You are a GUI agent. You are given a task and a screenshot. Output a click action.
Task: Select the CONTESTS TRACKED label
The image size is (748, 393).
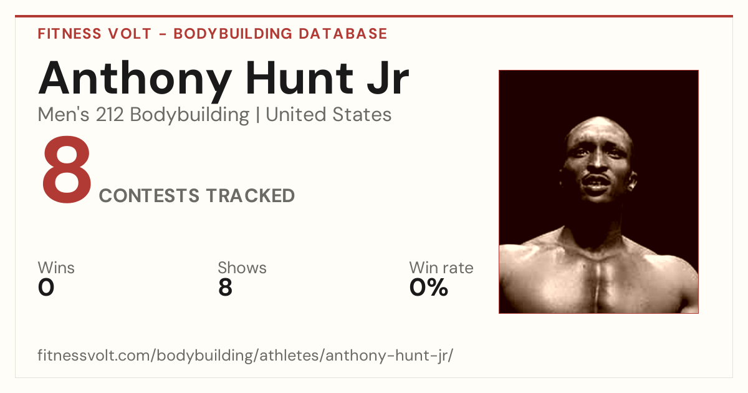tap(197, 196)
